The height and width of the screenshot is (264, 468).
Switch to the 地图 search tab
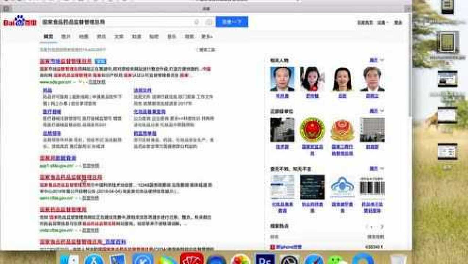[84, 36]
